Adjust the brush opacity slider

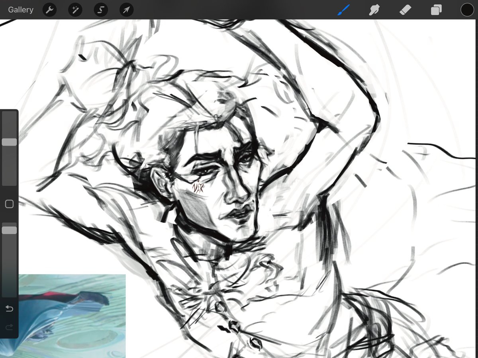point(9,230)
